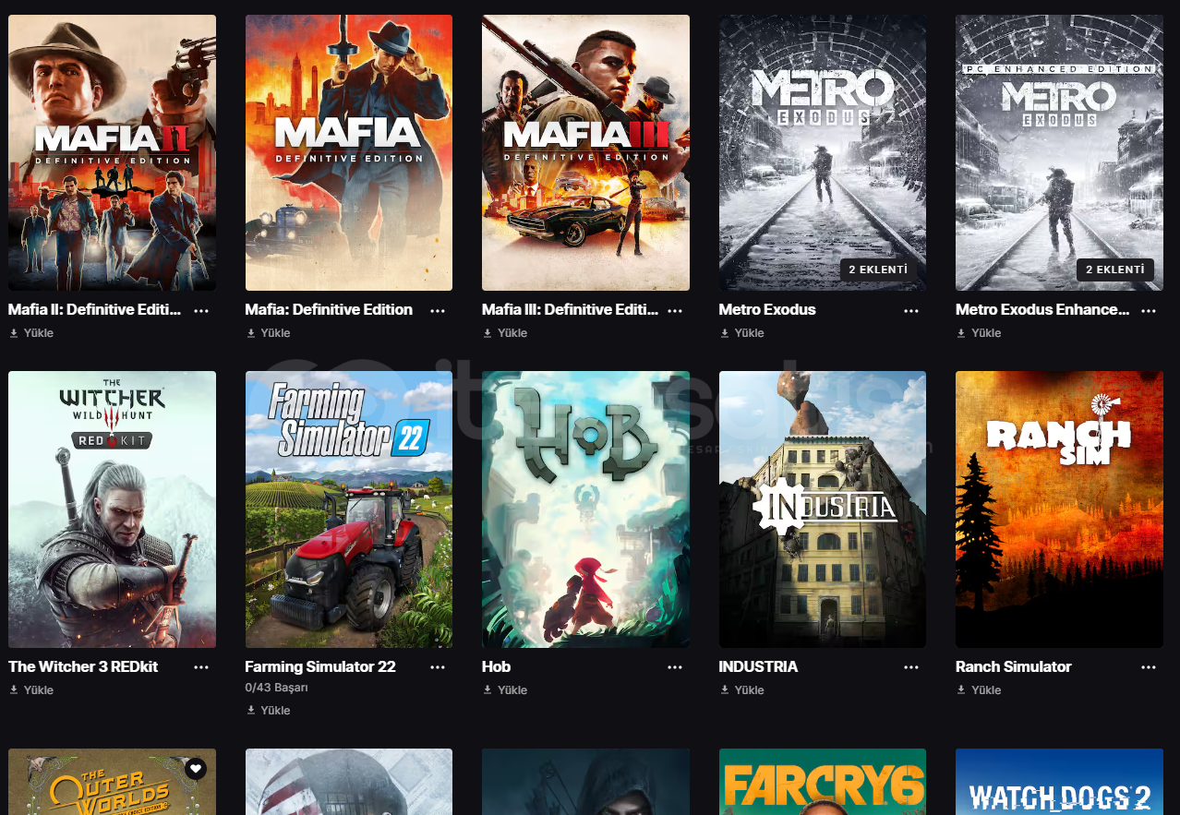Click the Far Cry 6 cover art
Image resolution: width=1180 pixels, height=815 pixels.
823,782
